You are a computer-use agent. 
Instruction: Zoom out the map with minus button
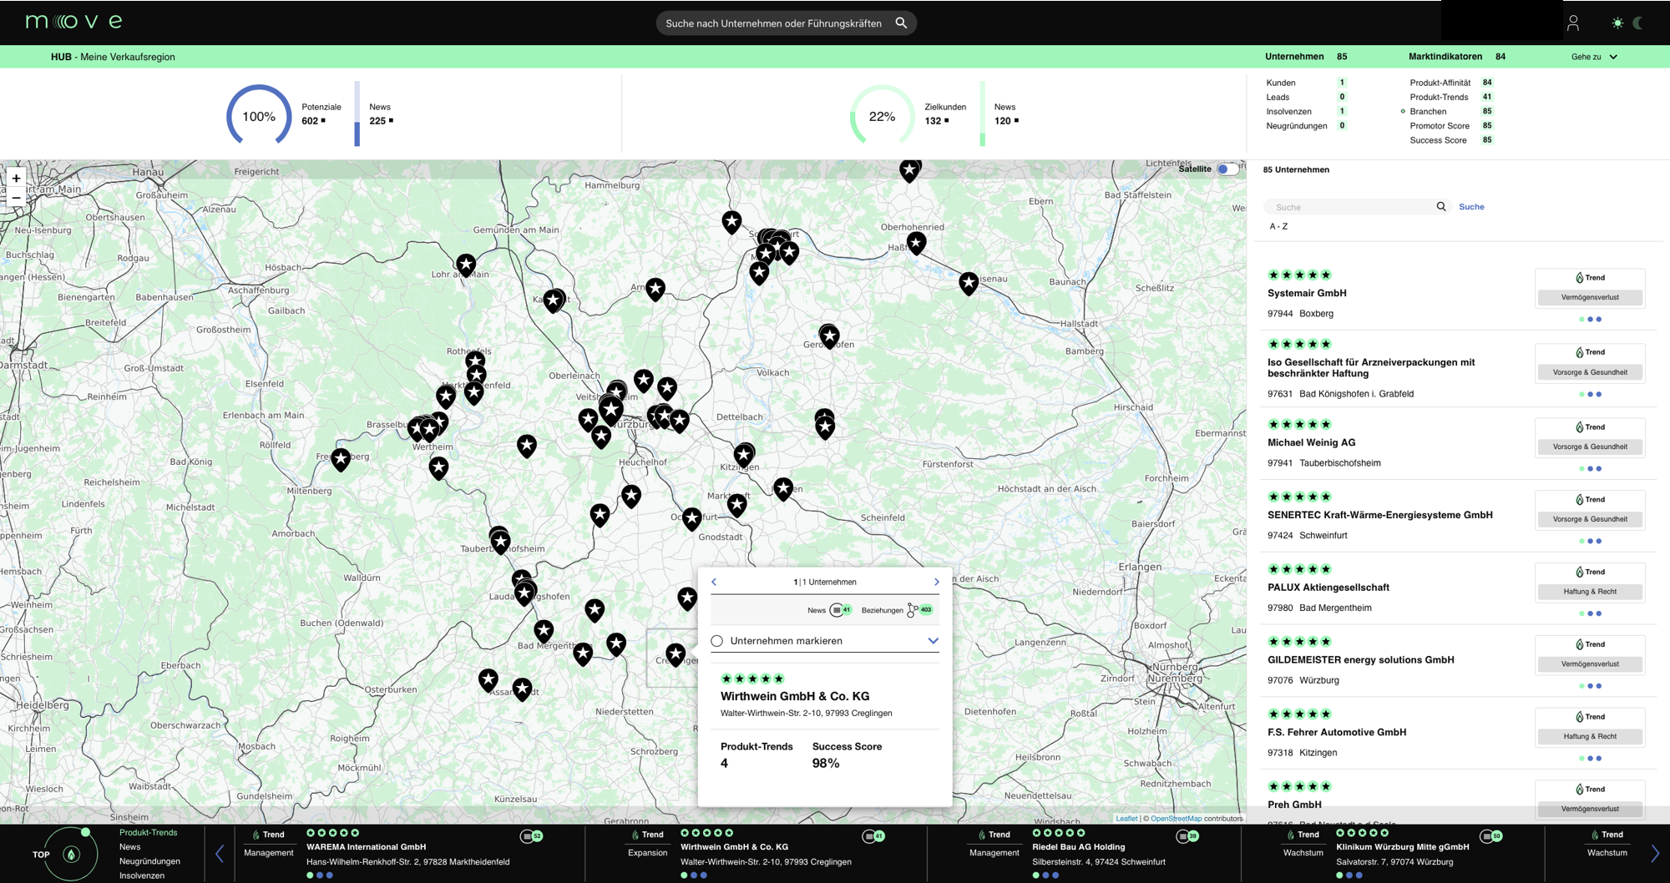point(16,198)
